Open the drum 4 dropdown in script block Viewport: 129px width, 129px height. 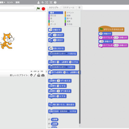pyautogui.click(x=101, y=38)
